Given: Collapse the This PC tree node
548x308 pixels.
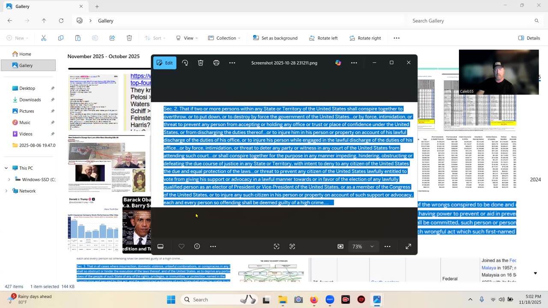Looking at the screenshot, I should [x=6, y=168].
